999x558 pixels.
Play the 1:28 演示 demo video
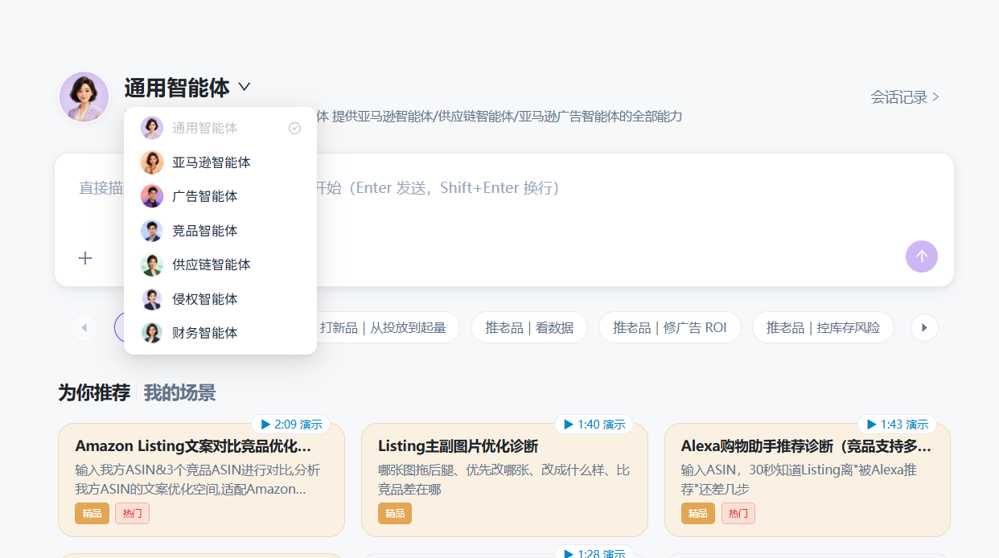coord(594,553)
